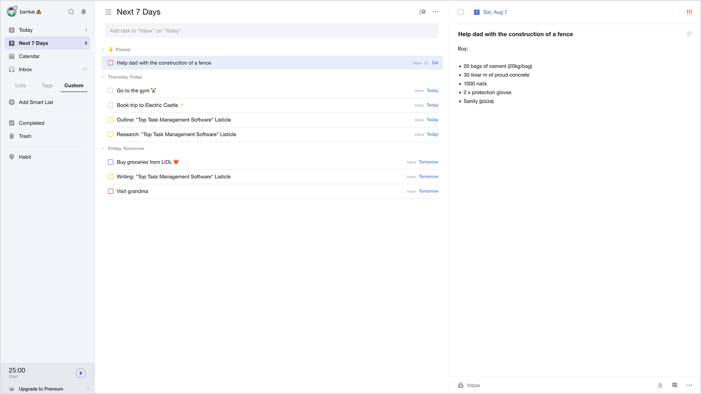Click Sat date on fence task row
Image resolution: width=701 pixels, height=394 pixels.
[435, 63]
